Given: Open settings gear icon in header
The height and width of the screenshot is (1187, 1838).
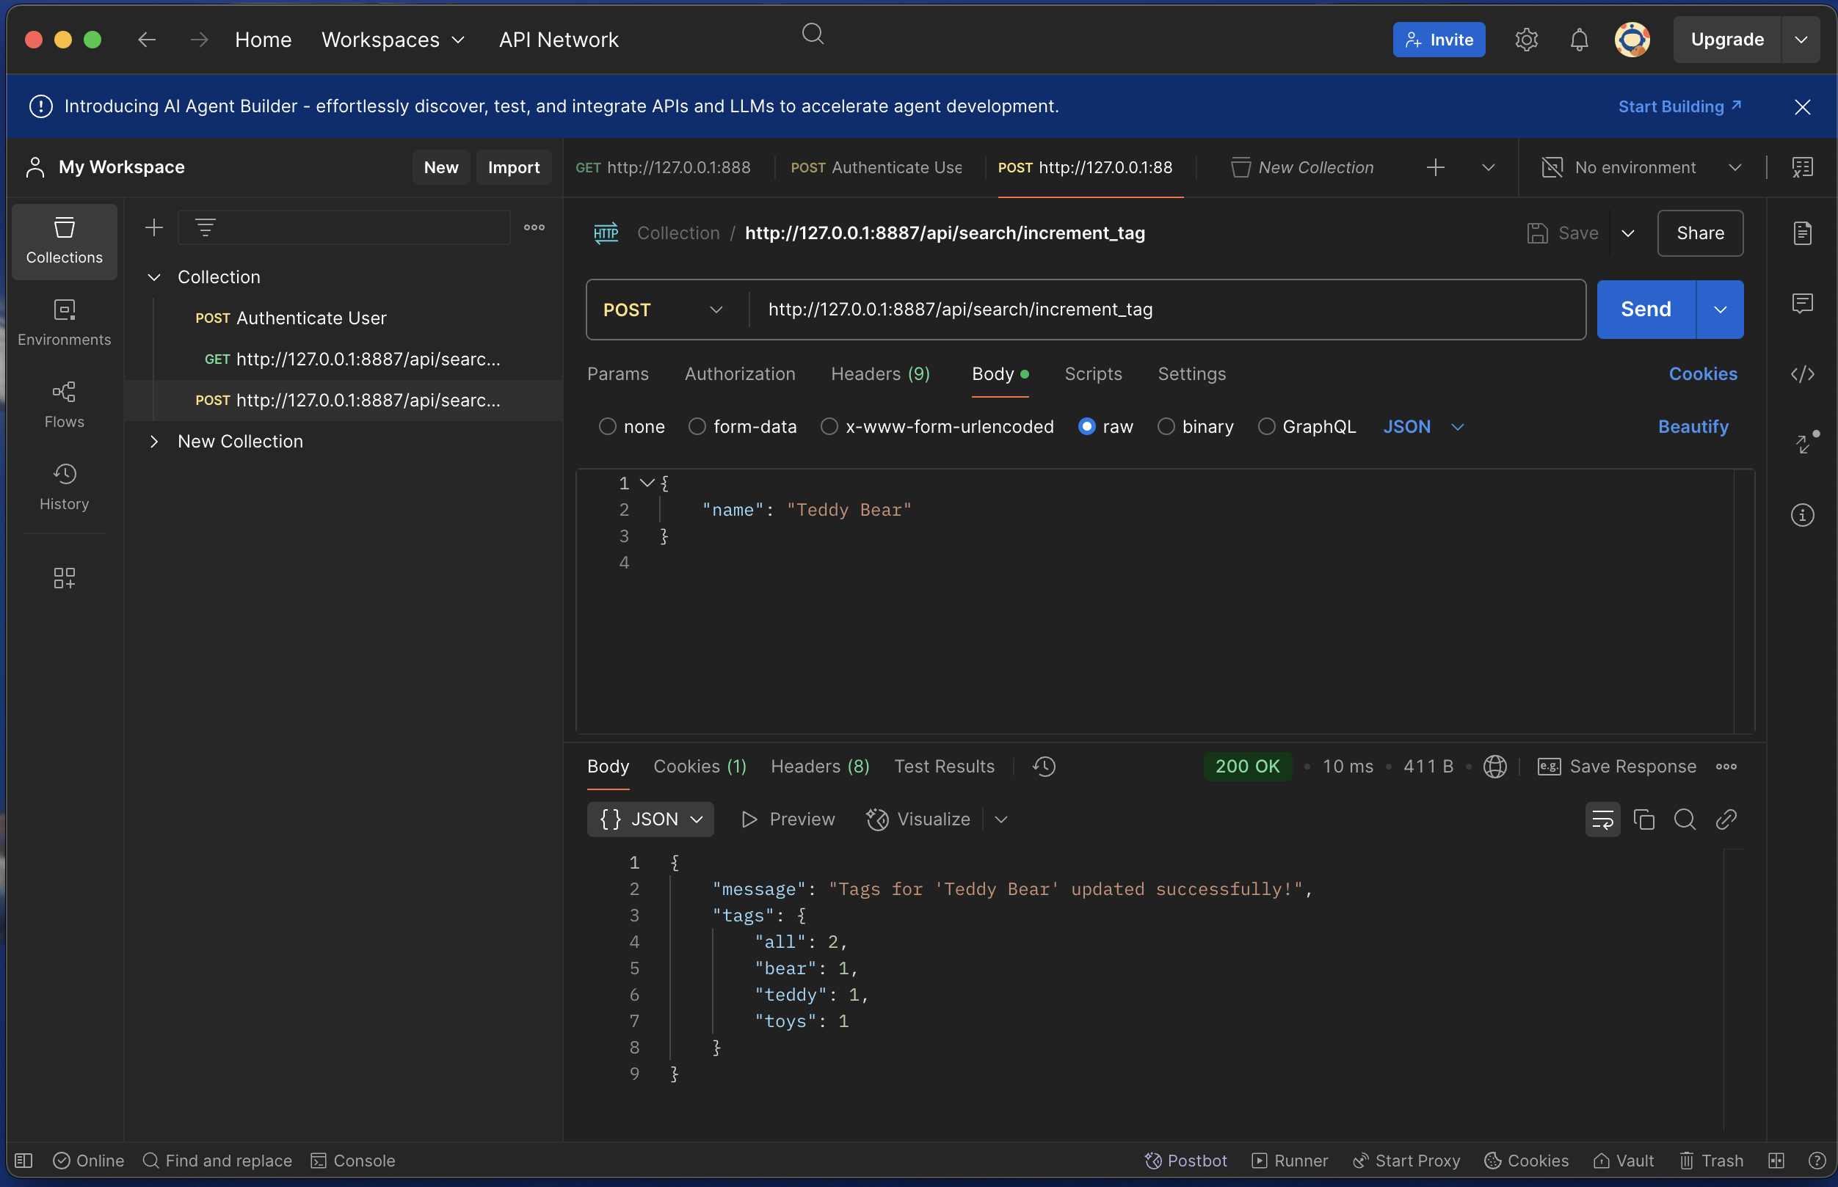Looking at the screenshot, I should (x=1526, y=40).
